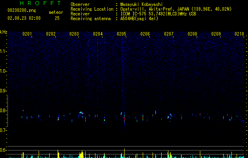Click the 0.7 kHz axis label

tap(3, 130)
